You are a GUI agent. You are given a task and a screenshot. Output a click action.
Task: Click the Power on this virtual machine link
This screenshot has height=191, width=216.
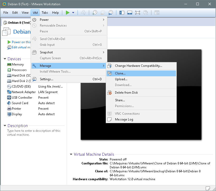(x=21, y=42)
